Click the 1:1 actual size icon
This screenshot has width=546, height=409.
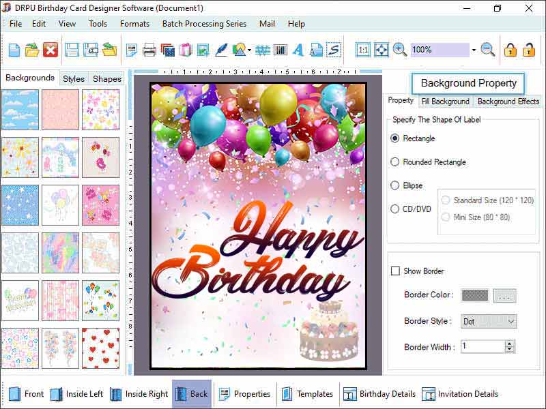tap(364, 49)
